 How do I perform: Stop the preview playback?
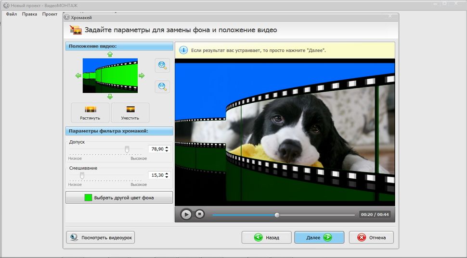tap(199, 214)
